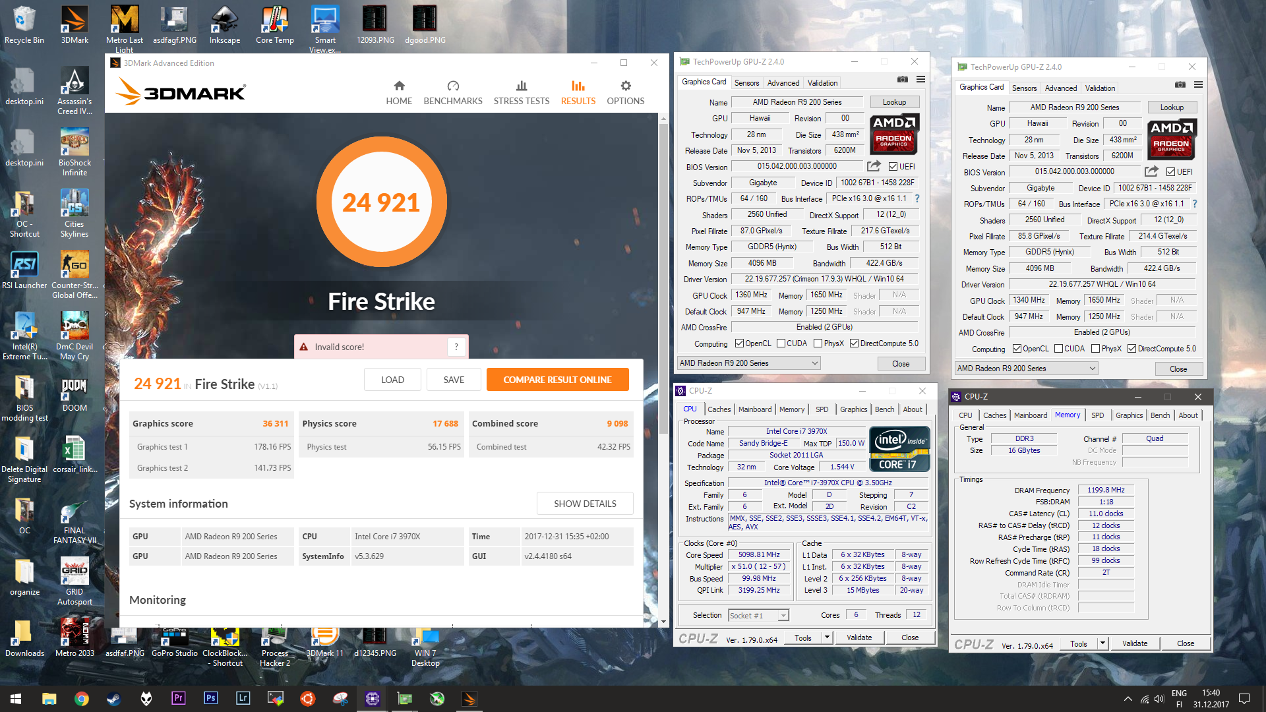Click the Windows Start button

coord(16,699)
